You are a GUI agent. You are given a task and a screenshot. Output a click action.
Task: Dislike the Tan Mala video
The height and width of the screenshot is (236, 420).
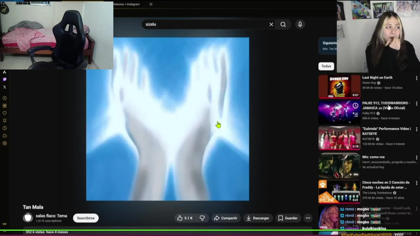point(202,218)
